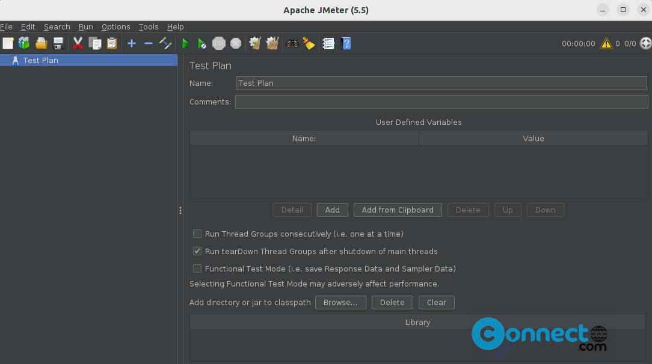Screen dimensions: 652x364
Task: Start test with no pauses icon
Action: [201, 43]
